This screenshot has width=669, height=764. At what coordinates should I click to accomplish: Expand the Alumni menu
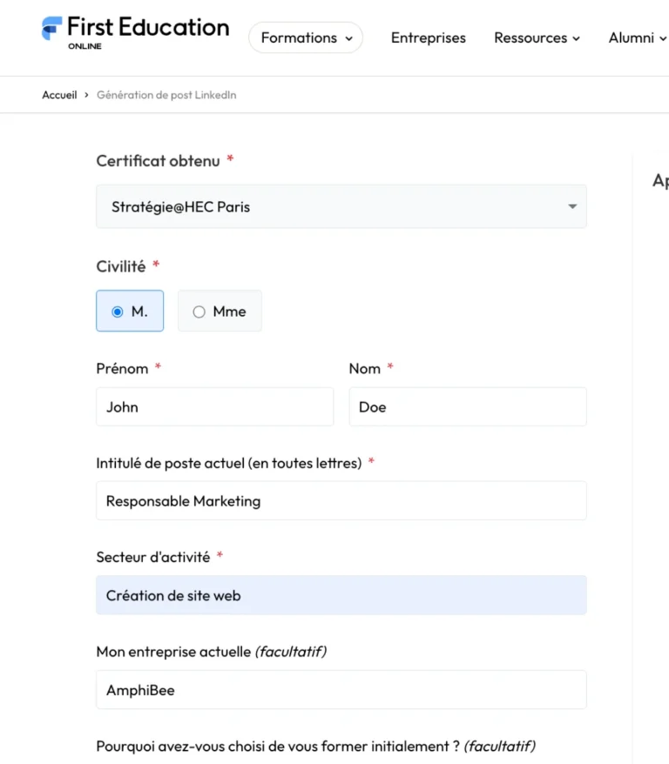click(x=637, y=37)
